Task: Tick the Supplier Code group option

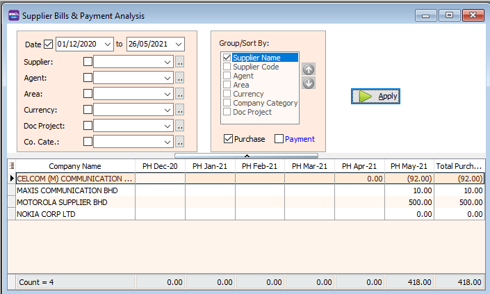Action: (x=227, y=67)
